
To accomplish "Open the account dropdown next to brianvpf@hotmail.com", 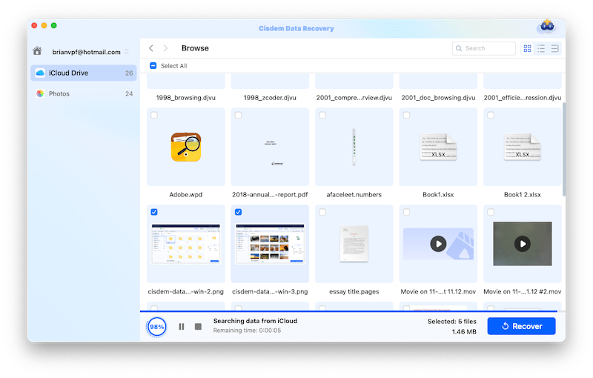I will (x=127, y=52).
